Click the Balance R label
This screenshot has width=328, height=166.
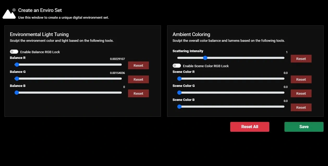point(18,58)
